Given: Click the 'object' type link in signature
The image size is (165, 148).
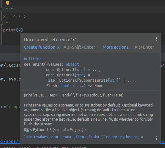Looking at the screenshot, I should (72, 64).
